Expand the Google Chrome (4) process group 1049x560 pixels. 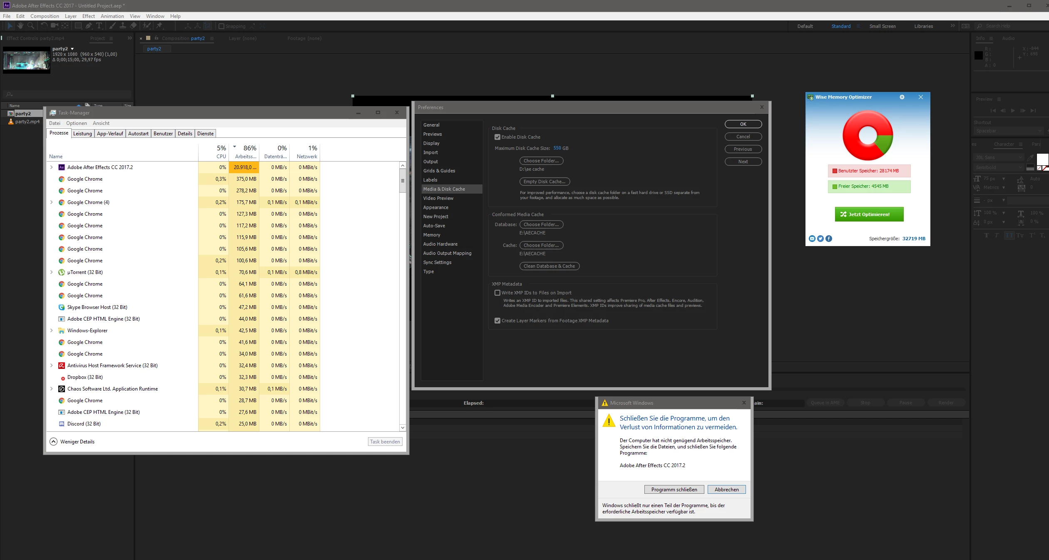coord(52,202)
